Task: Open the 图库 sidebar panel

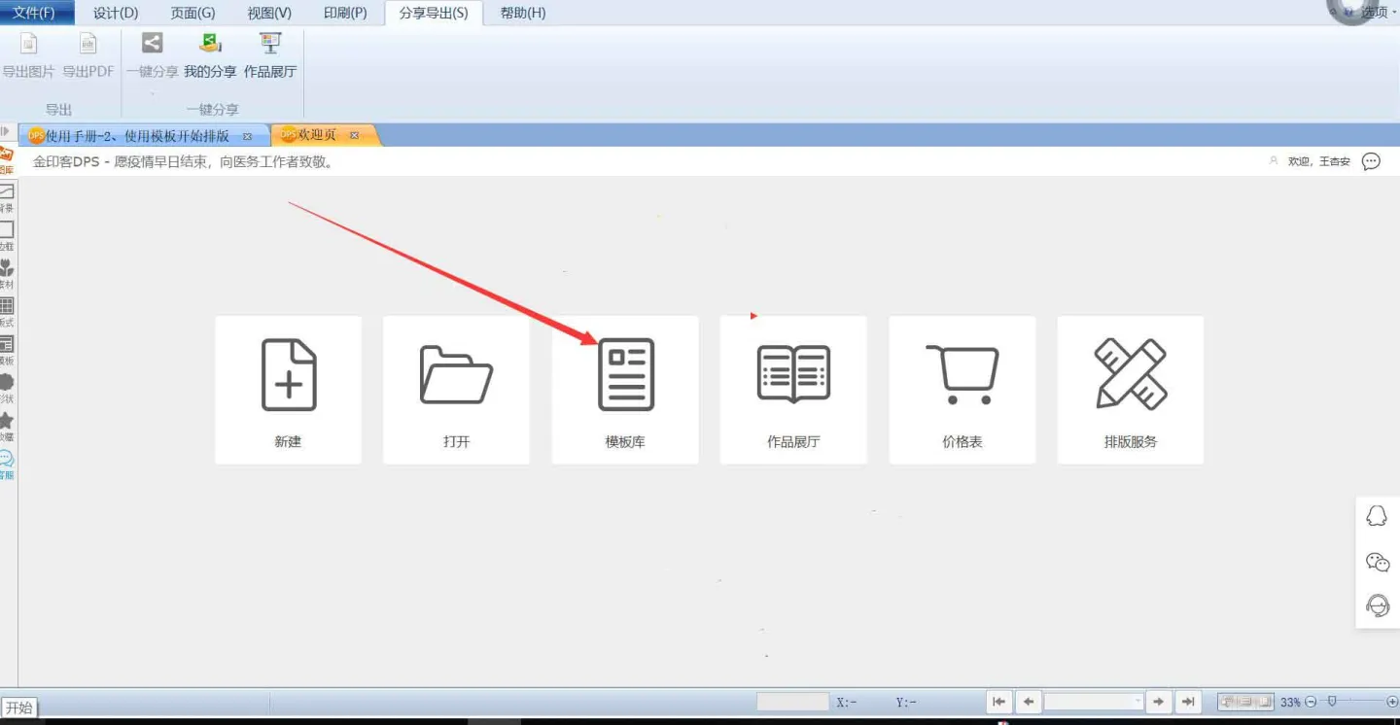Action: (x=7, y=160)
